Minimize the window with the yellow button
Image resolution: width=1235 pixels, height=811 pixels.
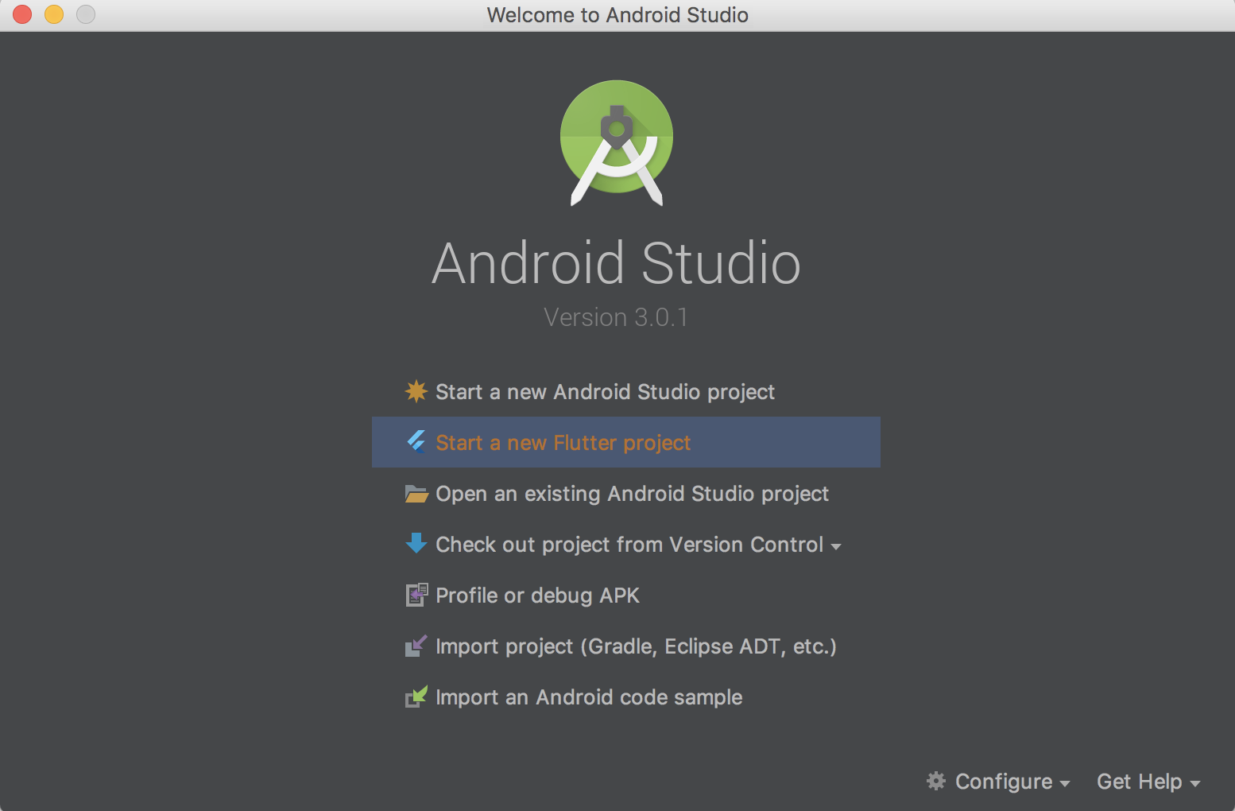pos(54,14)
